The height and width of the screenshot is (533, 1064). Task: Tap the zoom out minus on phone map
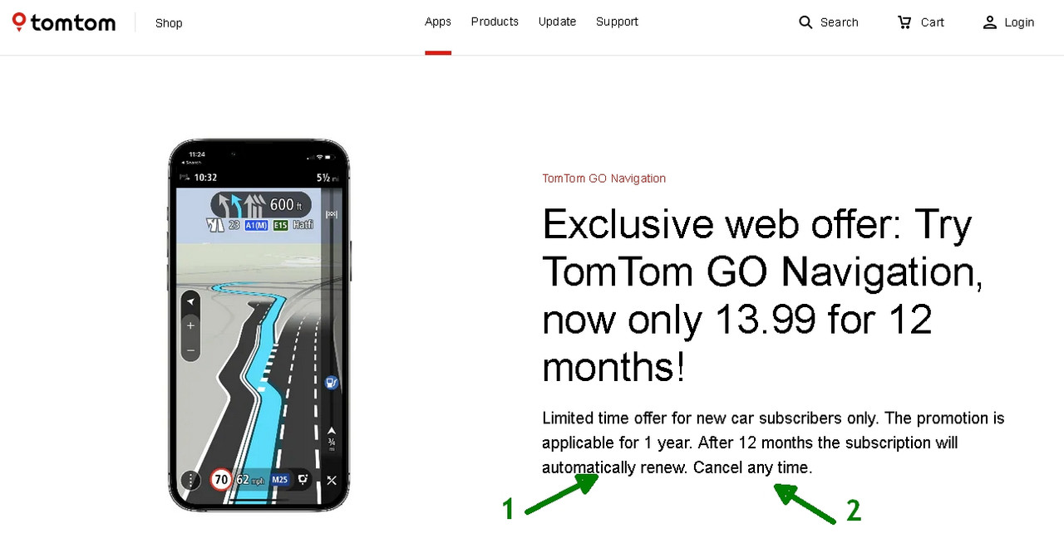pyautogui.click(x=190, y=350)
